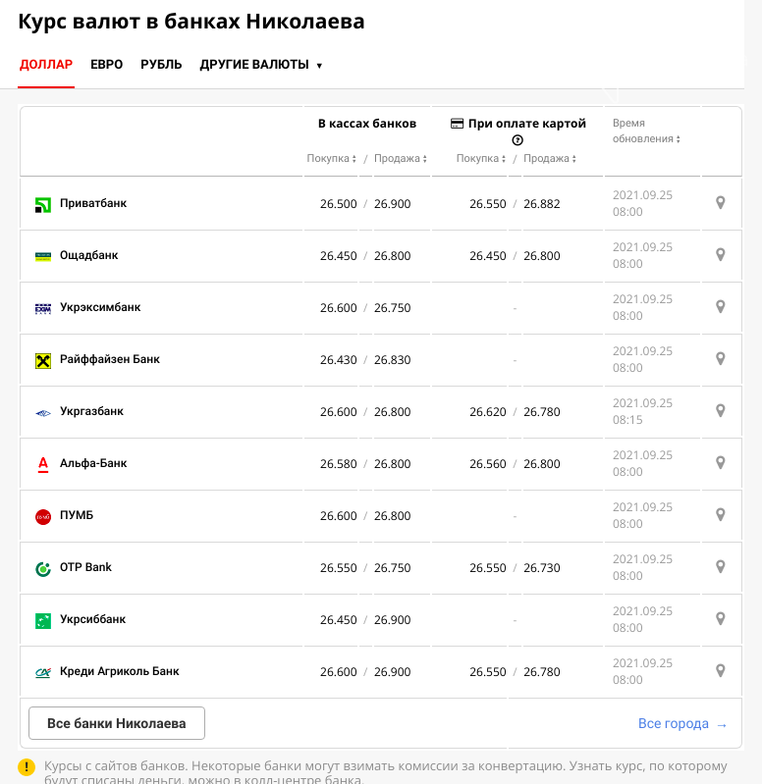This screenshot has height=784, width=762.
Task: Click the map pin icon for Приватбанк
Action: [720, 203]
